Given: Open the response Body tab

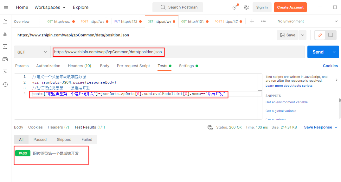Looking at the screenshot, I should [18, 127].
